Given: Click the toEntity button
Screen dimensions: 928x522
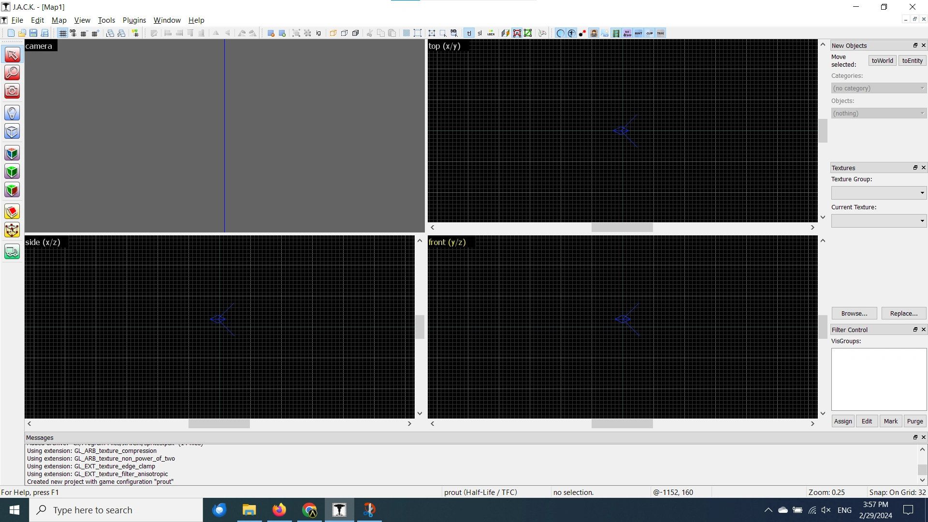Looking at the screenshot, I should (x=912, y=60).
